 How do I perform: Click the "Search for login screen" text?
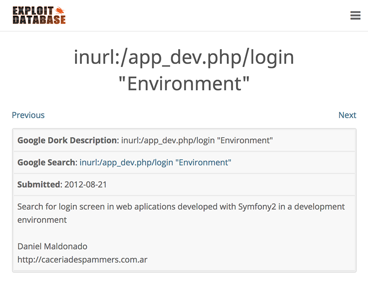59,207
